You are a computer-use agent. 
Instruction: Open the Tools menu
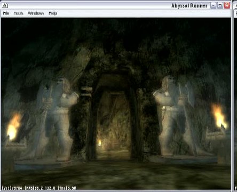click(x=19, y=13)
